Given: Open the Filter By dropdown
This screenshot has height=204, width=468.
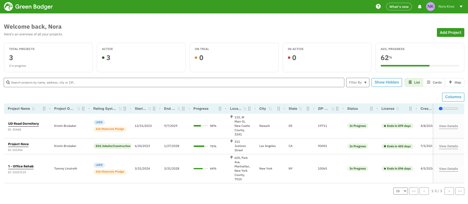Looking at the screenshot, I should pyautogui.click(x=358, y=82).
